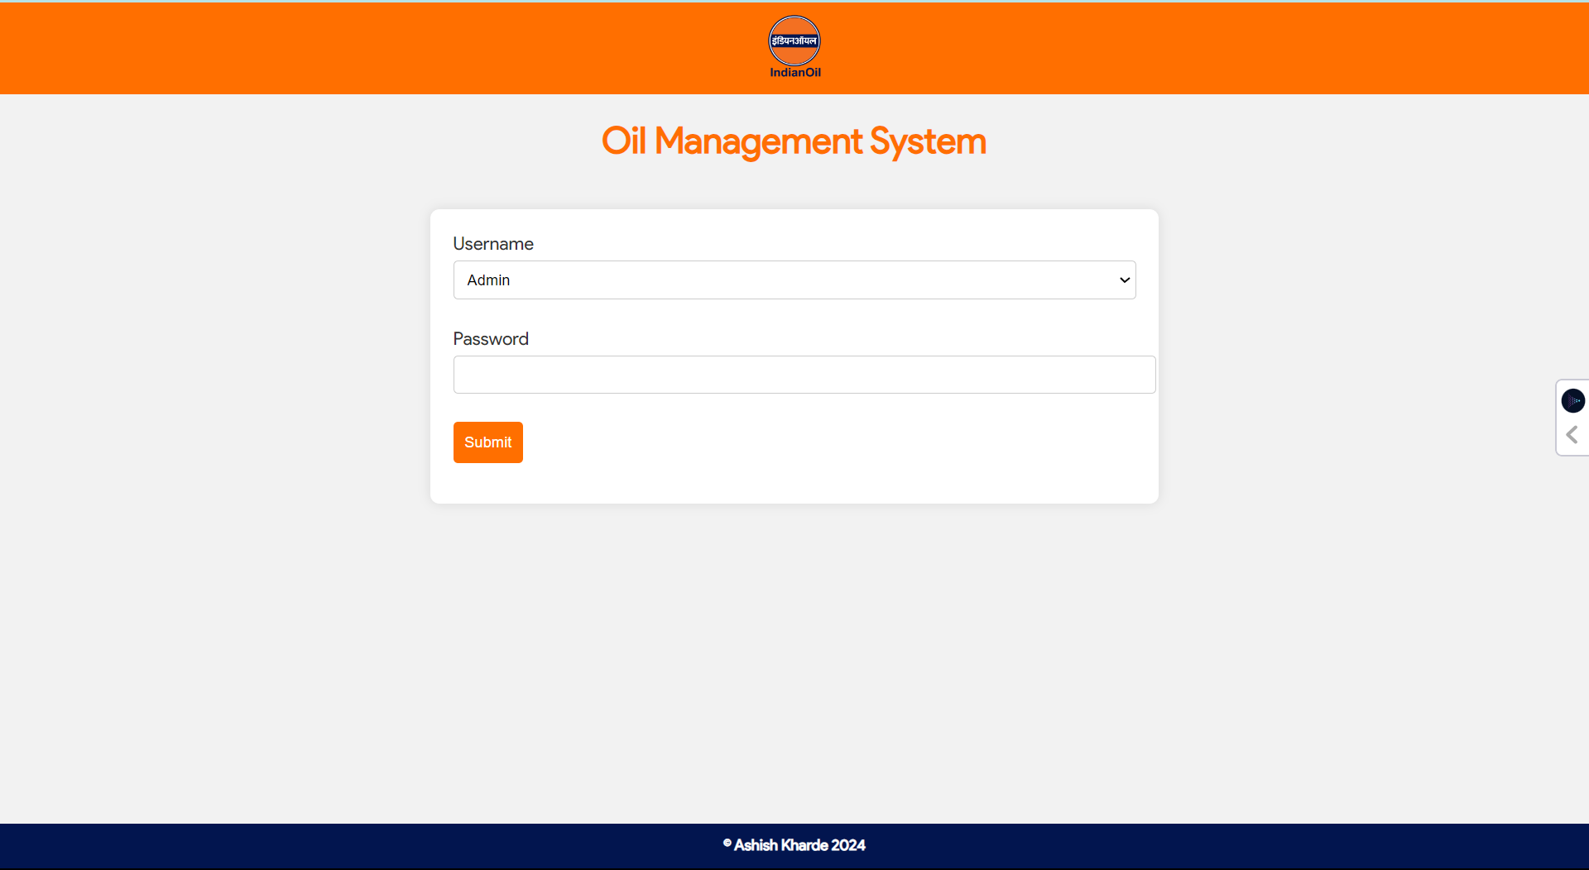Click the Password field label
1589x870 pixels.
click(491, 339)
